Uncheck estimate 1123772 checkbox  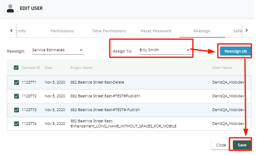tap(16, 96)
